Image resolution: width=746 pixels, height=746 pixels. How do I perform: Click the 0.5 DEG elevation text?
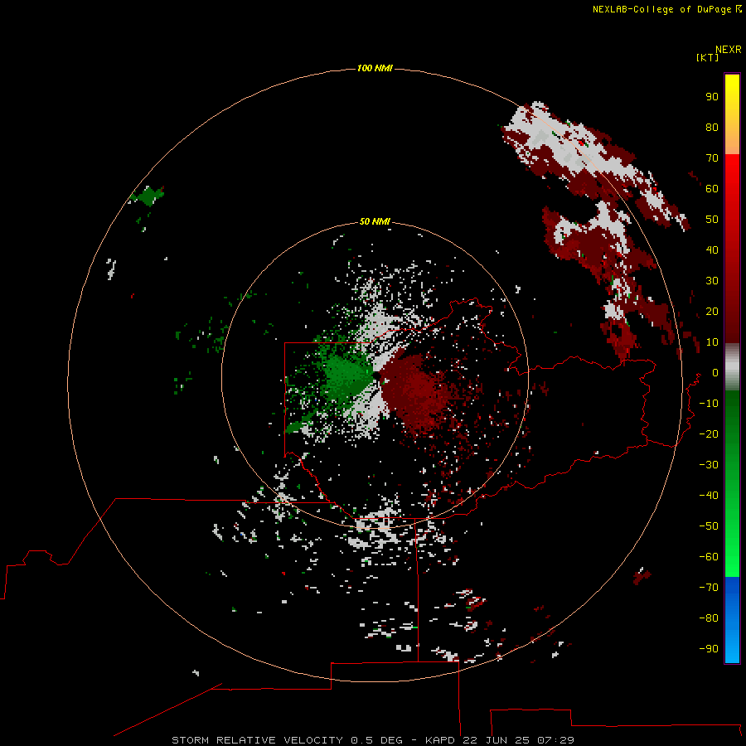pos(376,740)
